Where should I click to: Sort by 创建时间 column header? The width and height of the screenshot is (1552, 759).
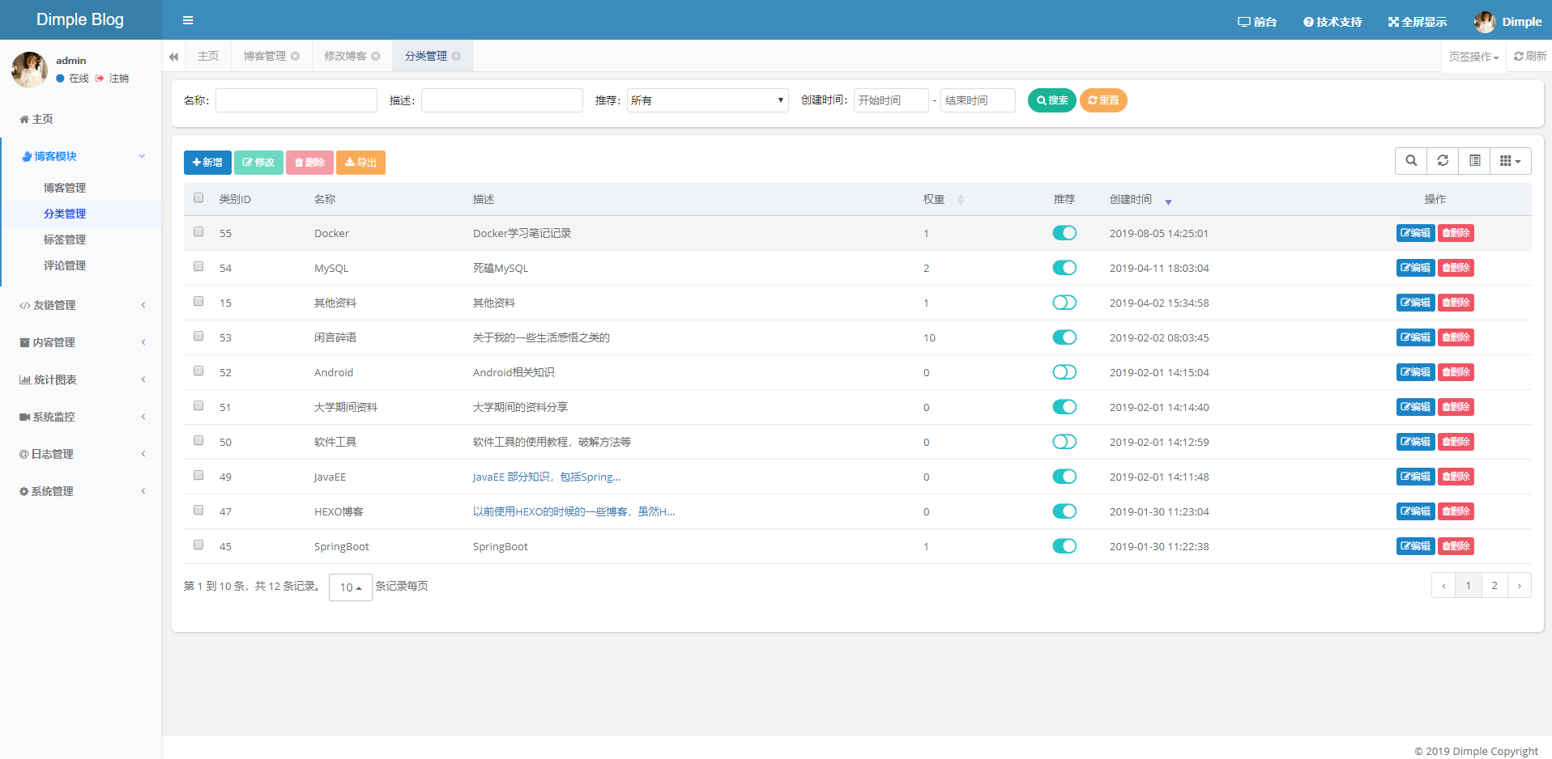click(1131, 199)
